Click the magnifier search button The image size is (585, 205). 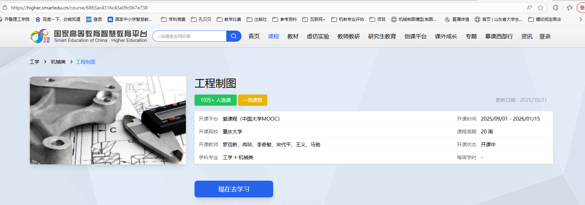tap(234, 36)
